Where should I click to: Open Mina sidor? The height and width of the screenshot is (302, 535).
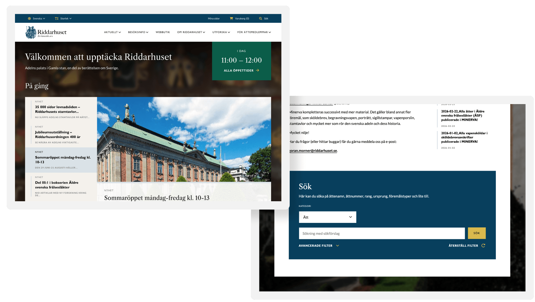(214, 19)
